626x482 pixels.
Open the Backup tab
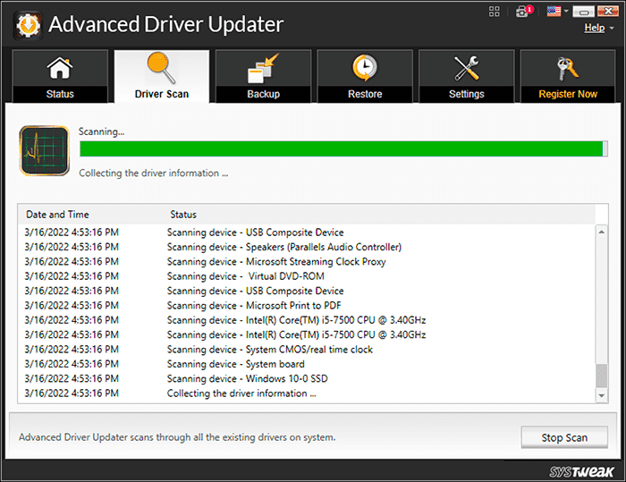[x=263, y=77]
